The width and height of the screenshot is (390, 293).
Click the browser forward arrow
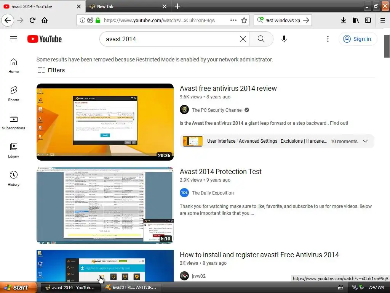[x=21, y=20]
